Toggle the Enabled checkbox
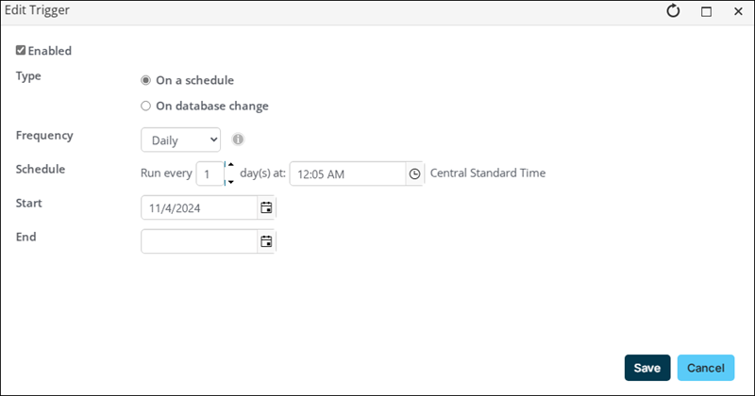The width and height of the screenshot is (755, 396). coord(20,50)
